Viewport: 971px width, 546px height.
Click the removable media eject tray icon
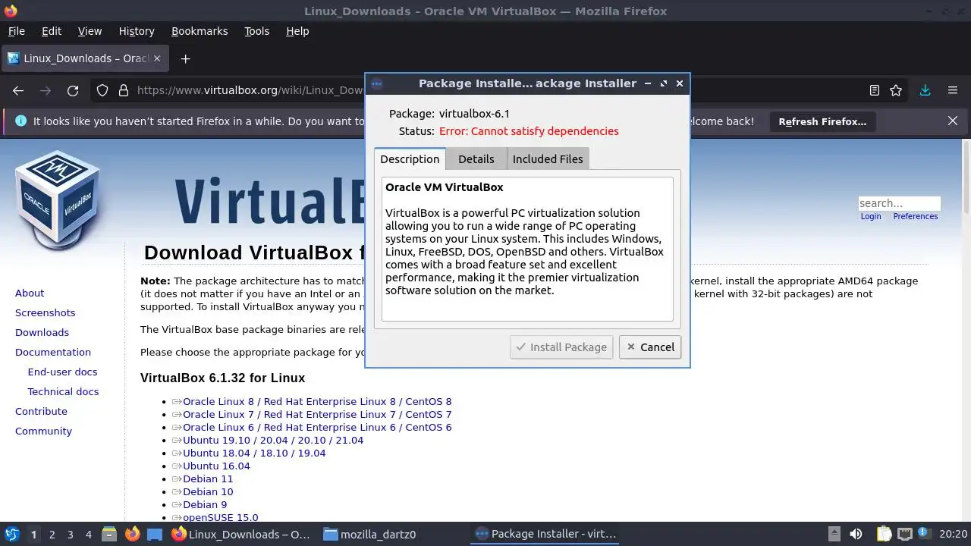click(834, 534)
